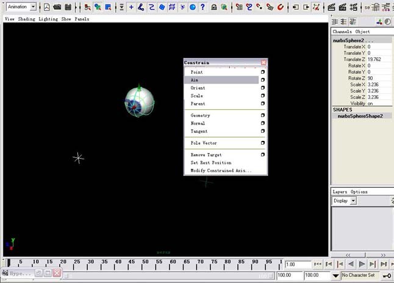Select nurbsSphereShape2 in SHAPES section
This screenshot has height=283, width=394.
360,116
